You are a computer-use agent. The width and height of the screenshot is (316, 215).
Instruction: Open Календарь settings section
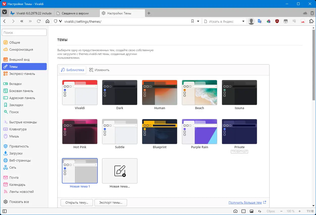click(24, 185)
